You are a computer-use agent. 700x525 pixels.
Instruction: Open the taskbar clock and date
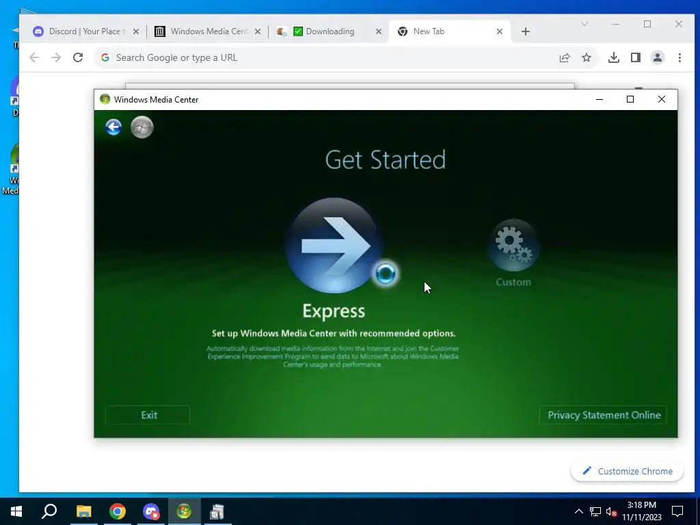[x=641, y=511]
